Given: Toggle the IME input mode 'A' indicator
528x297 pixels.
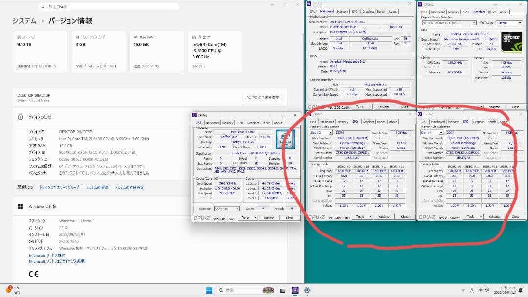Looking at the screenshot, I should click(x=472, y=290).
